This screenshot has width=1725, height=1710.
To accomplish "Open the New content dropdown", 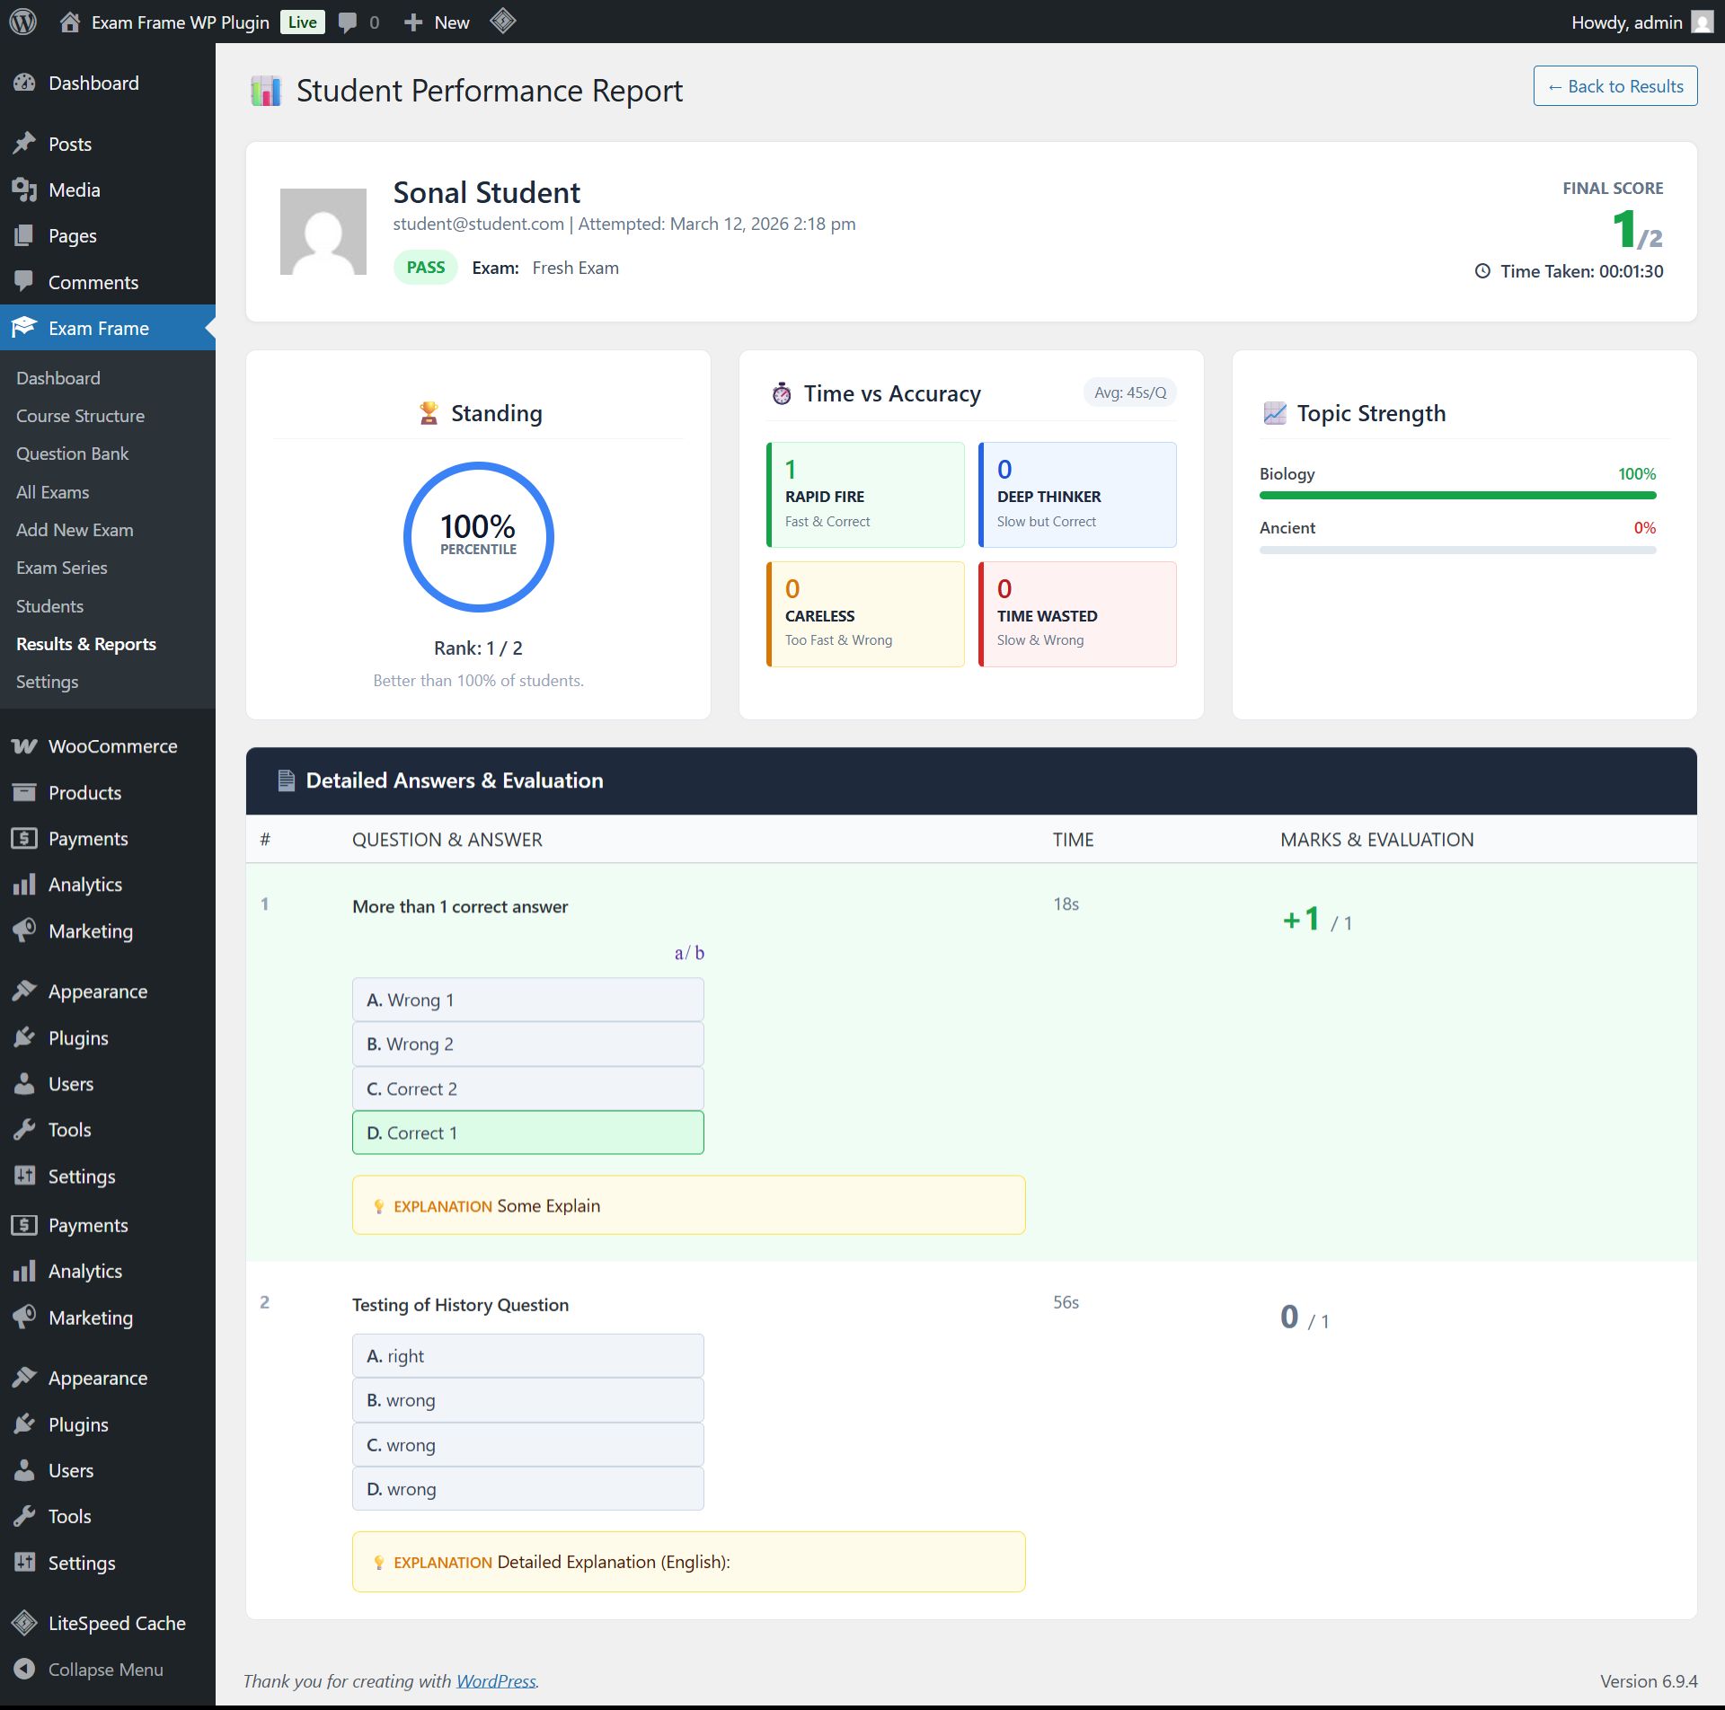I will (438, 22).
